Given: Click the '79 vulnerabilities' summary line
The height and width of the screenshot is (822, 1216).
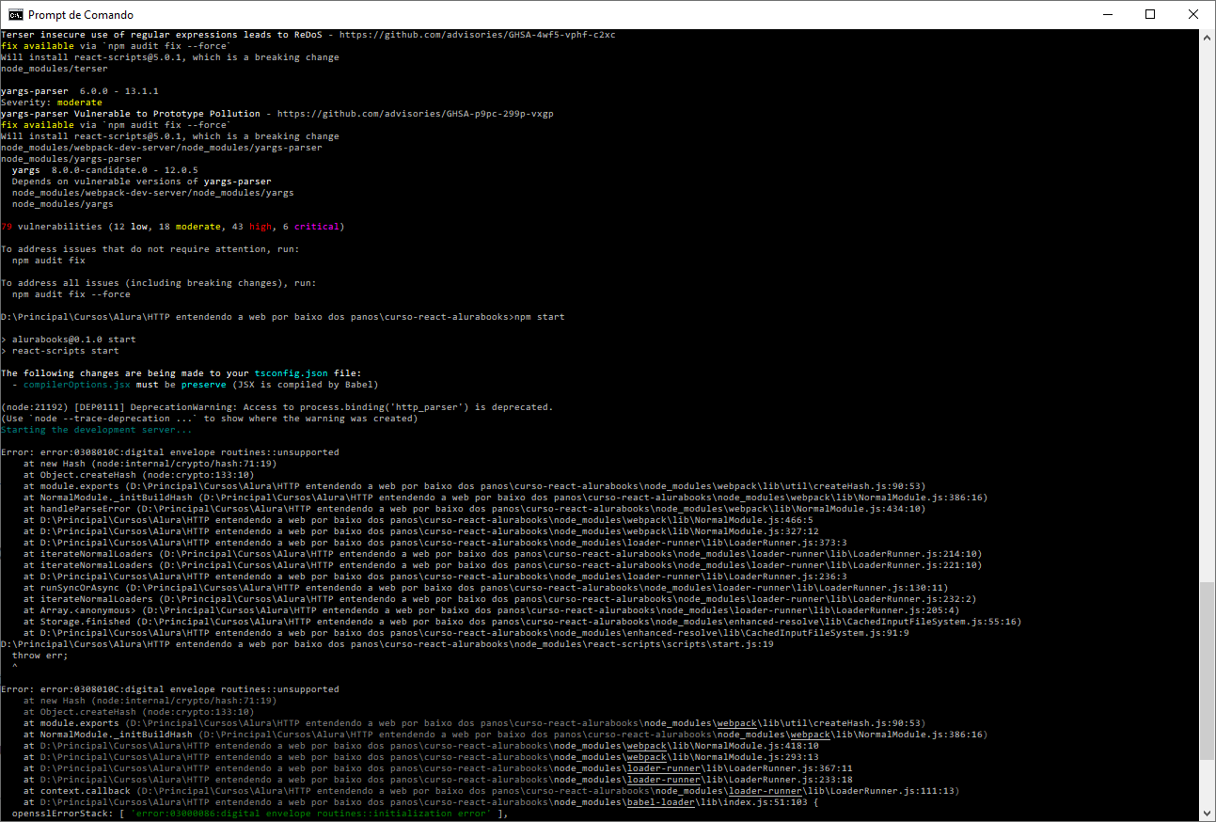Looking at the screenshot, I should coord(173,227).
